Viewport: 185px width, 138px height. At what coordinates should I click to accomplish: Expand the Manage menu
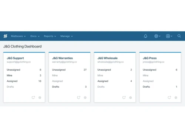(67, 36)
